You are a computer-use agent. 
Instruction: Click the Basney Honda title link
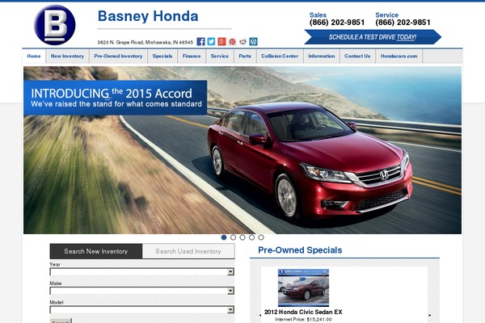click(148, 16)
